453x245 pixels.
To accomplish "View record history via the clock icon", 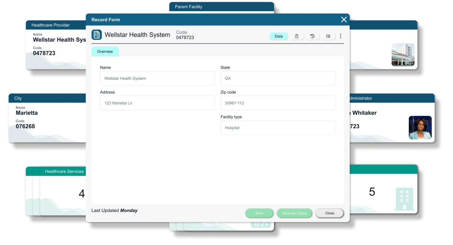I will click(x=313, y=36).
